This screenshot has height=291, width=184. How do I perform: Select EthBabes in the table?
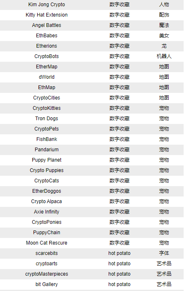pyautogui.click(x=46, y=36)
